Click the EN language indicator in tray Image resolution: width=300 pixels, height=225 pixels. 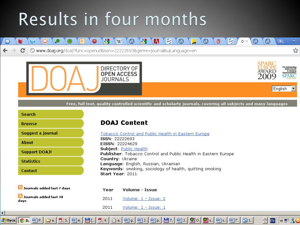pyautogui.click(x=272, y=221)
